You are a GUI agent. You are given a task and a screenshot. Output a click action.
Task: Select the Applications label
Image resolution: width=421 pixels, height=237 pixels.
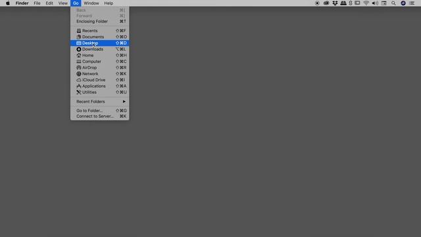tap(93, 86)
